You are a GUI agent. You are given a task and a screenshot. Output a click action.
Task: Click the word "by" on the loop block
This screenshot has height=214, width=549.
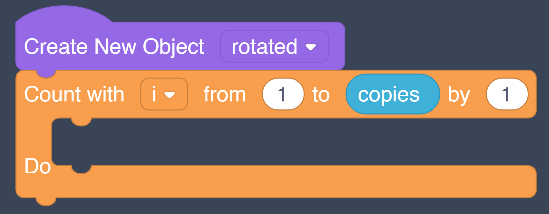click(x=459, y=95)
